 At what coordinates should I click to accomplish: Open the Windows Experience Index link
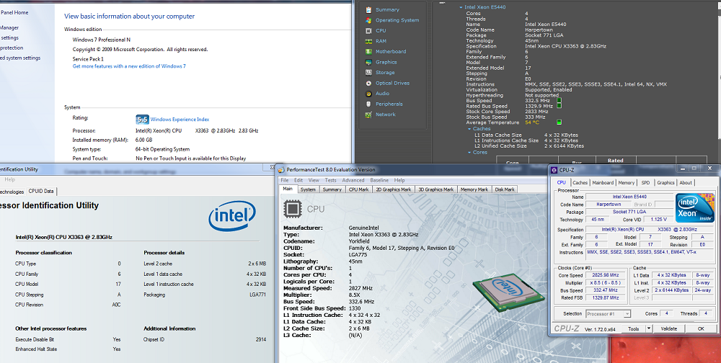(180, 120)
